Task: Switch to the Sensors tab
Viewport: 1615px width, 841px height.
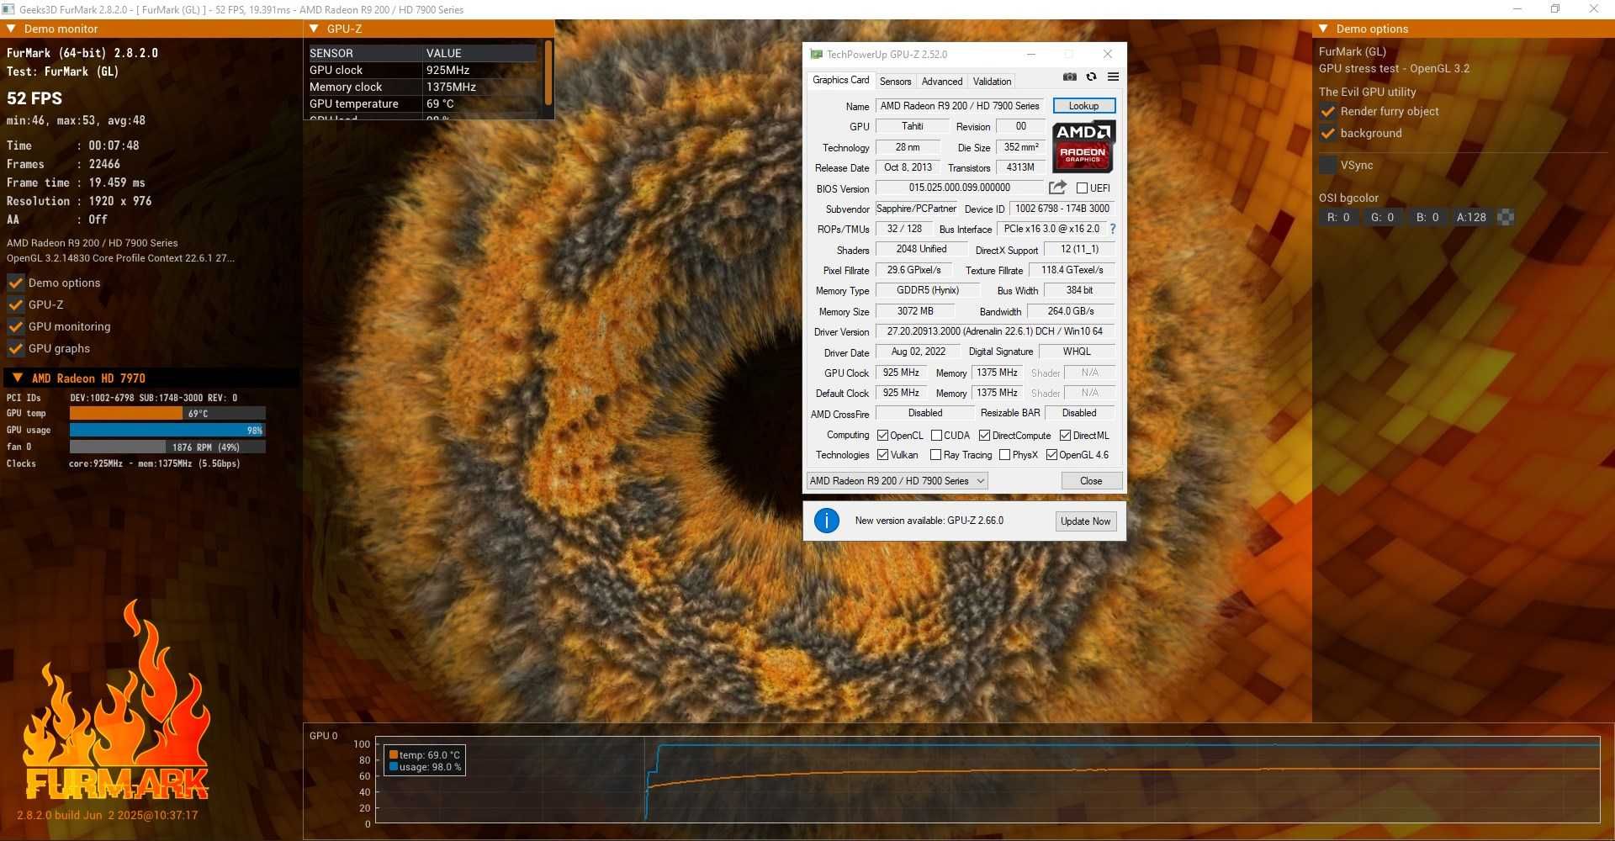Action: (x=895, y=82)
